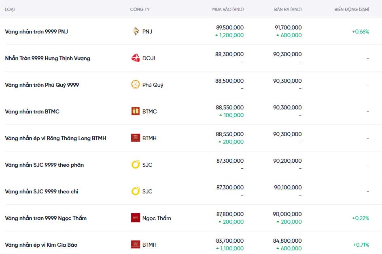Click the BIẾN ĐỘNG (24H) column header
Image resolution: width=382 pixels, height=254 pixels.
(352, 9)
